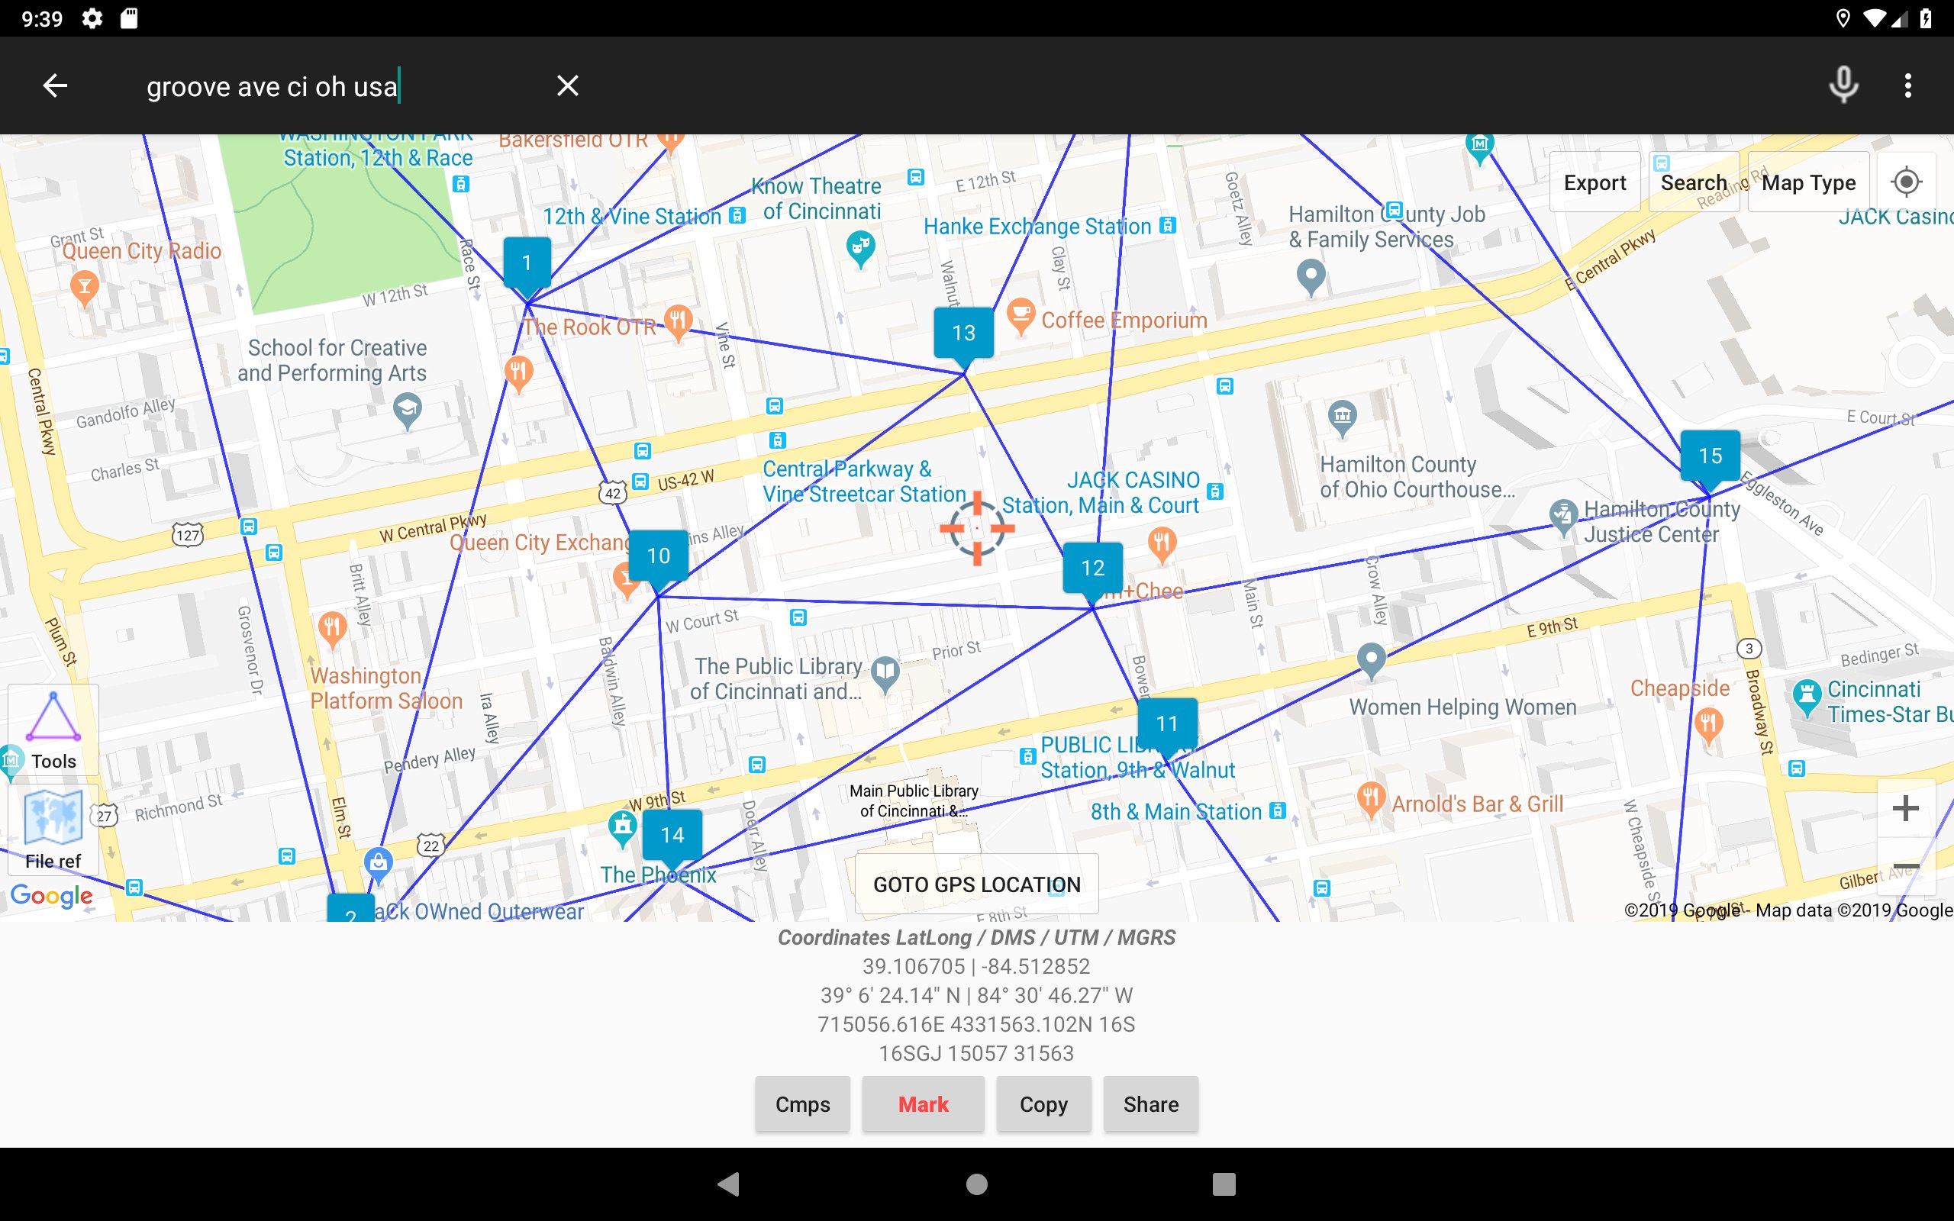Viewport: 1954px width, 1221px height.
Task: Open the overflow three-dot menu
Action: point(1909,85)
